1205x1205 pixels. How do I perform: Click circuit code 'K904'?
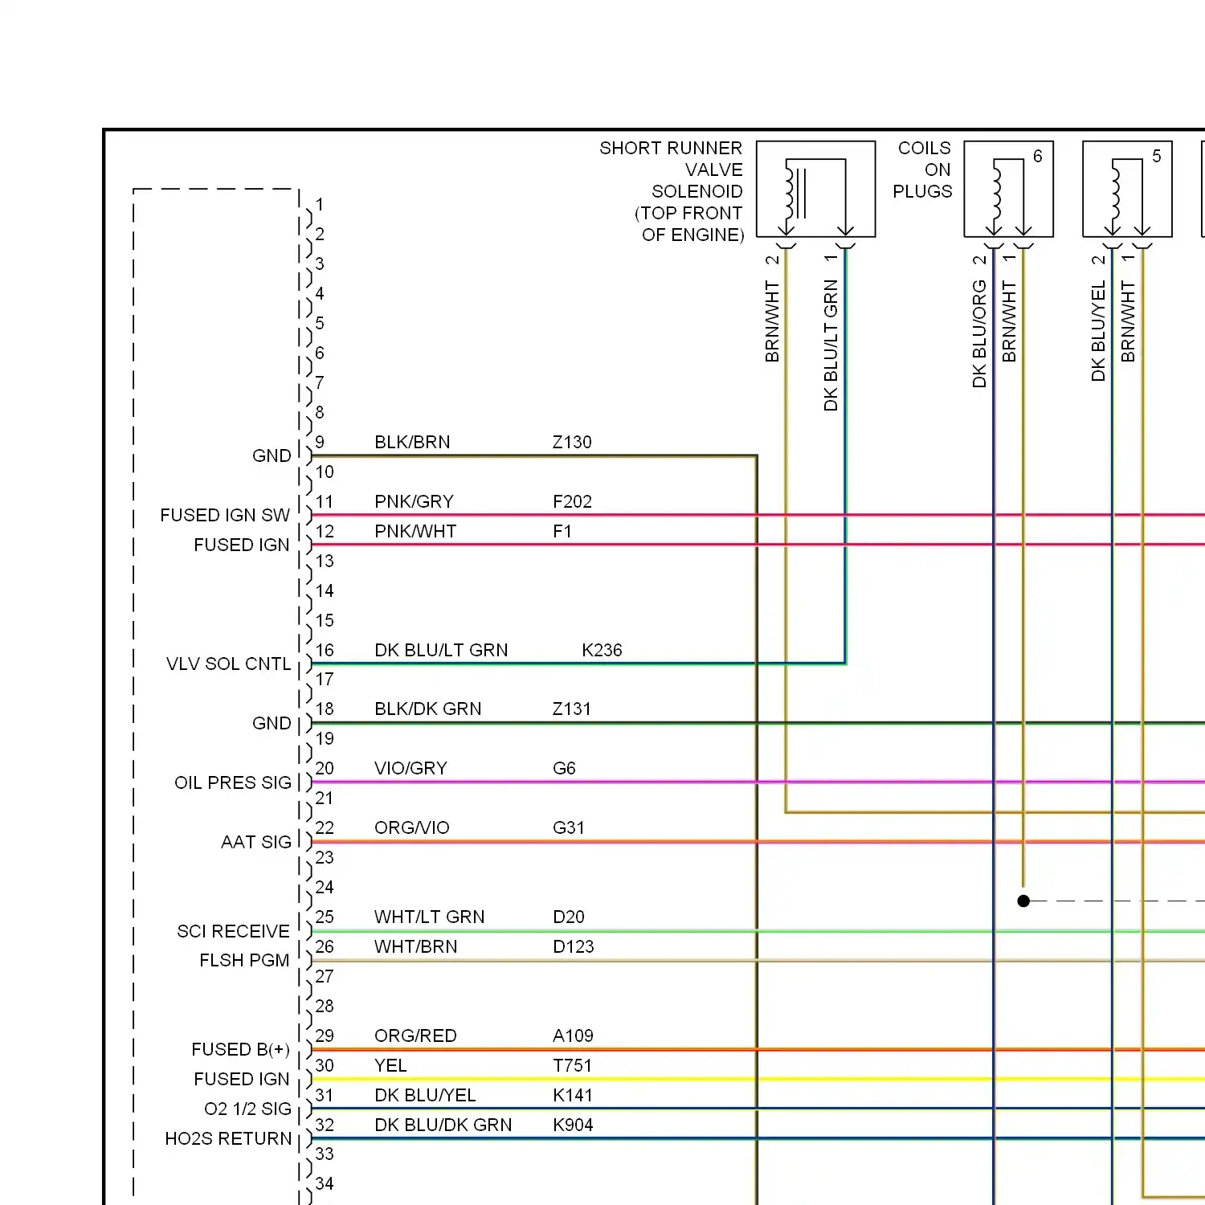pyautogui.click(x=573, y=1125)
